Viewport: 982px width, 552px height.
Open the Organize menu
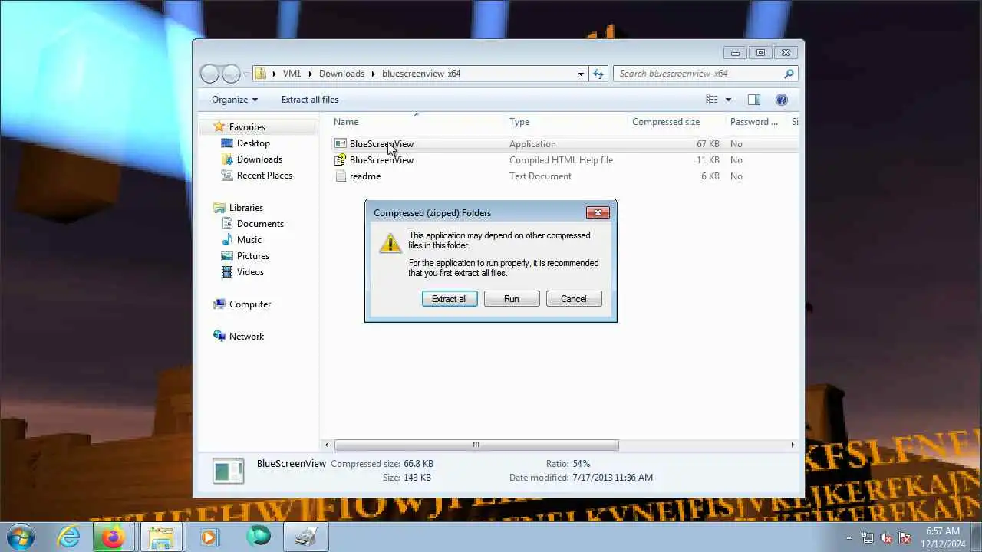coord(235,100)
